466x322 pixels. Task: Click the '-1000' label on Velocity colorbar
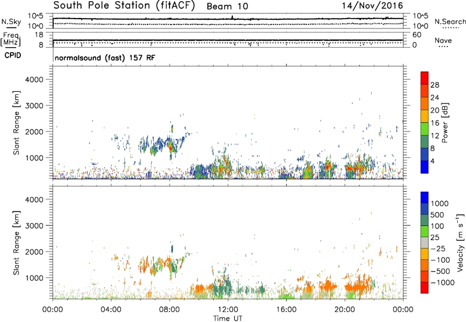(x=443, y=282)
